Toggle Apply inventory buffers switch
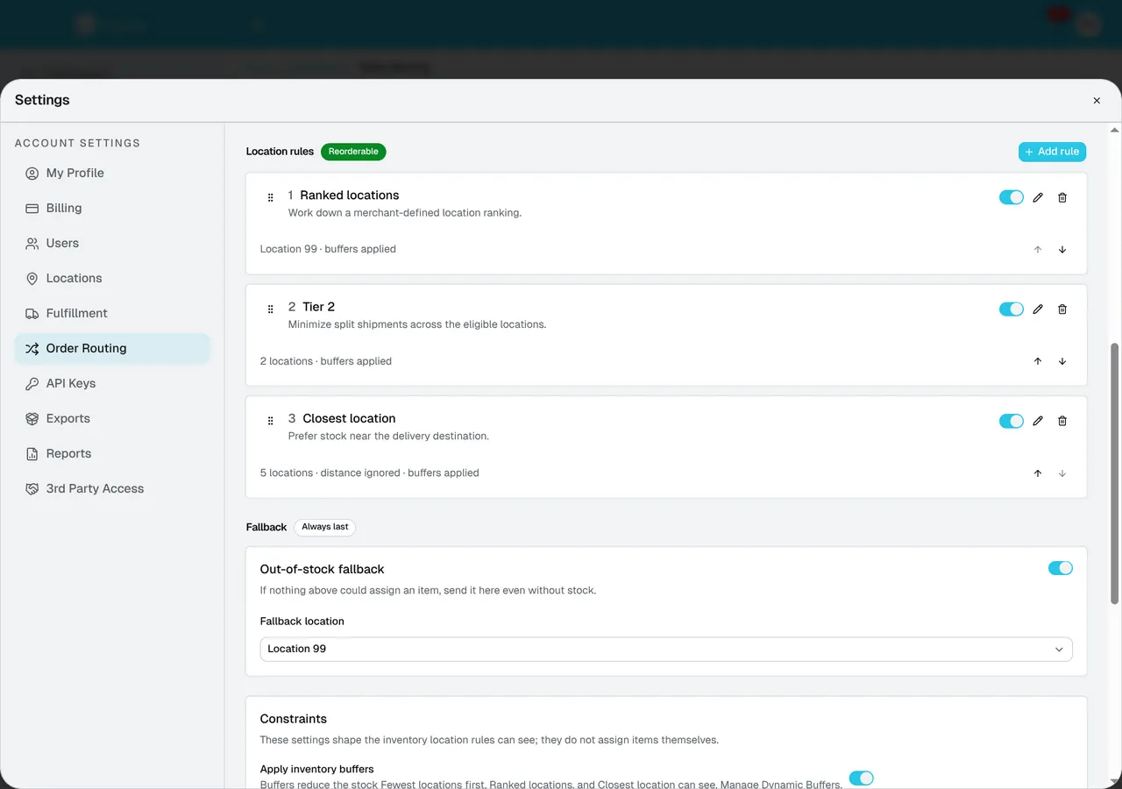This screenshot has height=789, width=1122. 862,778
